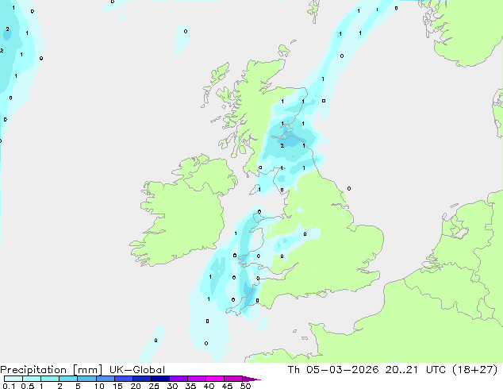This screenshot has height=389, width=503.
Task: Click the 20–25 mm legend color swatch
Action: click(142, 379)
